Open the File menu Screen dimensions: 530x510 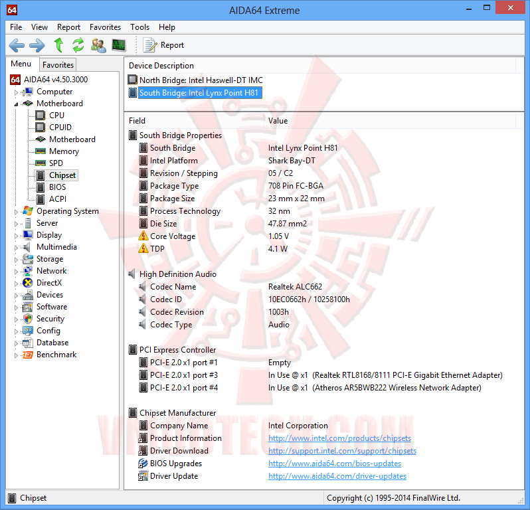16,27
